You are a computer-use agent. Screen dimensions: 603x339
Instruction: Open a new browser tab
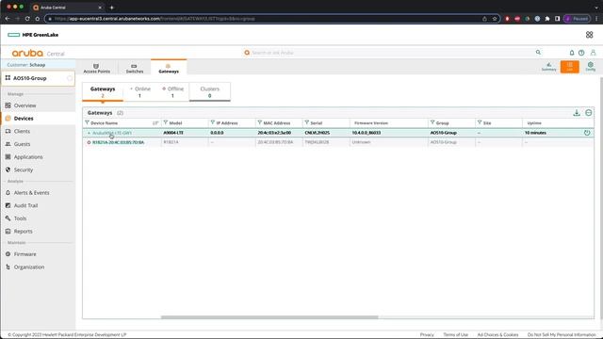[x=112, y=8]
